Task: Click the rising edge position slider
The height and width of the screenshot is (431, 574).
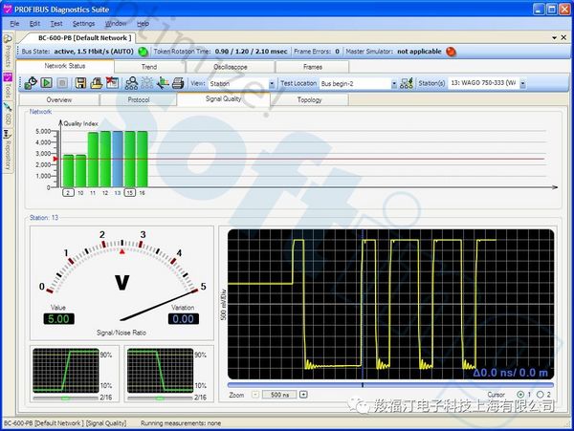Action: point(65,398)
